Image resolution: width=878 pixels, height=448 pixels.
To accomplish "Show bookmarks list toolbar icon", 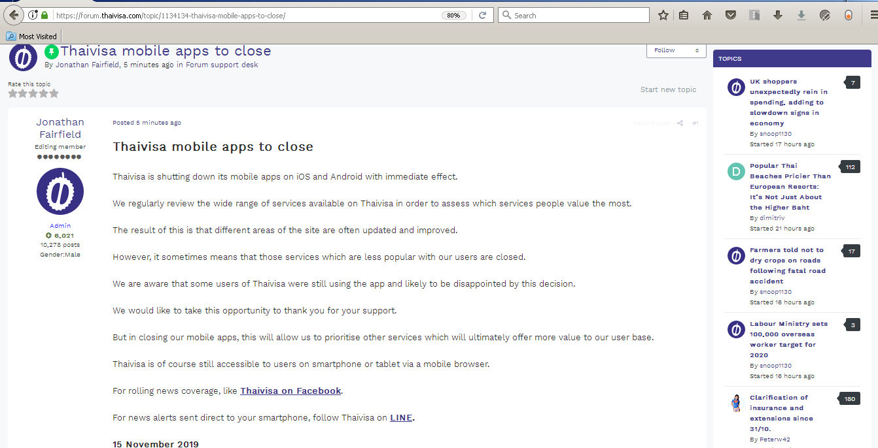I will 684,15.
